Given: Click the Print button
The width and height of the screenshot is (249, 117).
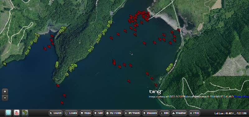Looking at the screenshot, I should click(x=194, y=113).
